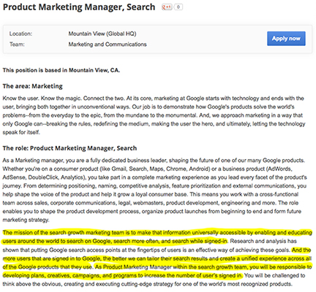
Task: Click highlighted text 'The mission of the search growth marketing team'
Action: coord(64,233)
